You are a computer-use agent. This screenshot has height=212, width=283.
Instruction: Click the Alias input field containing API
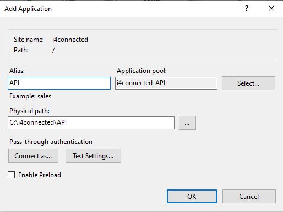[59, 83]
